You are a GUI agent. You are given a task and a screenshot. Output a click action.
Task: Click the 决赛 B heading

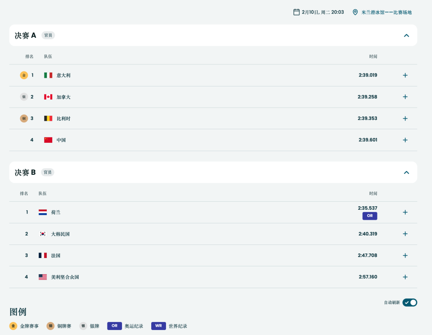click(x=25, y=172)
